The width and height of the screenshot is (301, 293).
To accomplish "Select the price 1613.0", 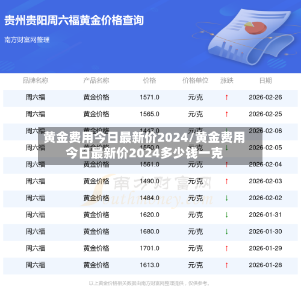I will click(x=149, y=265).
